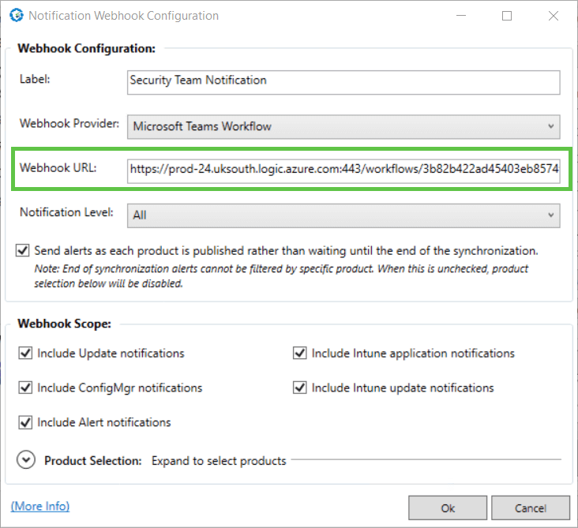Image resolution: width=578 pixels, height=528 pixels.
Task: Toggle Include Intune application notifications
Action: [300, 353]
